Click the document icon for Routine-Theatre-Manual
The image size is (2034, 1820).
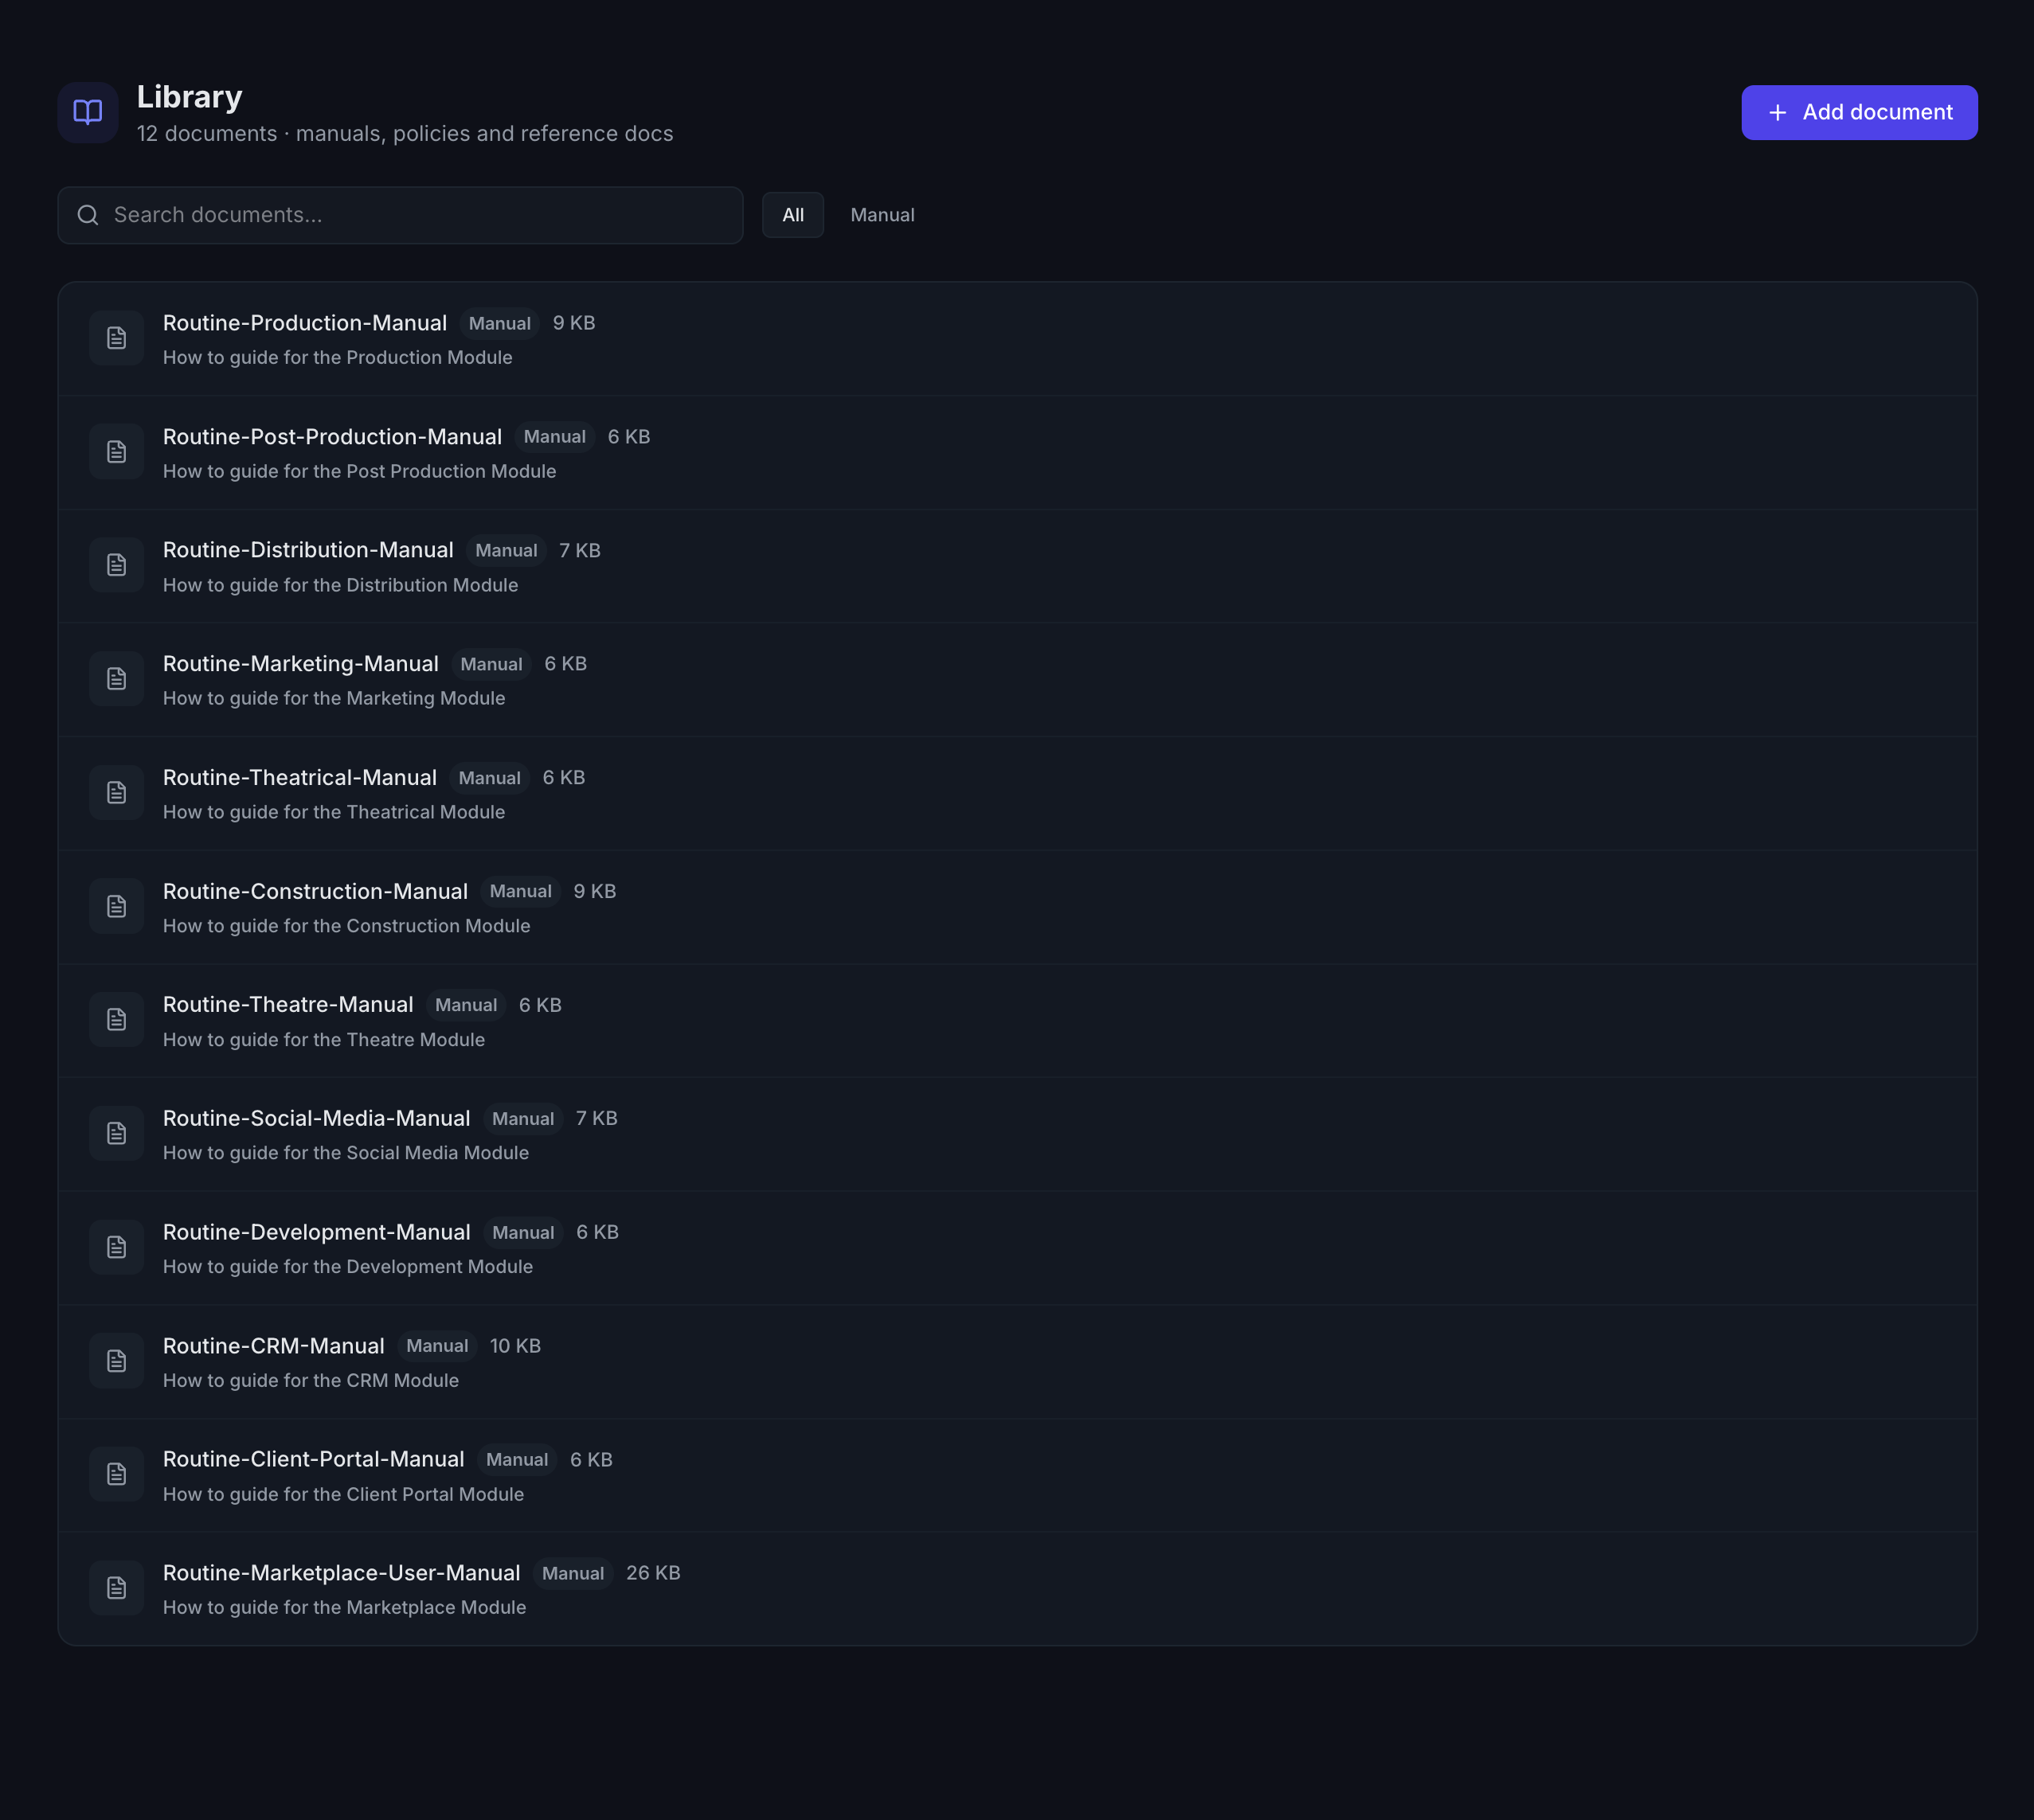[117, 1020]
